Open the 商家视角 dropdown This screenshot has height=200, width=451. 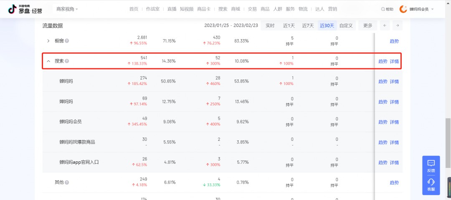click(67, 9)
